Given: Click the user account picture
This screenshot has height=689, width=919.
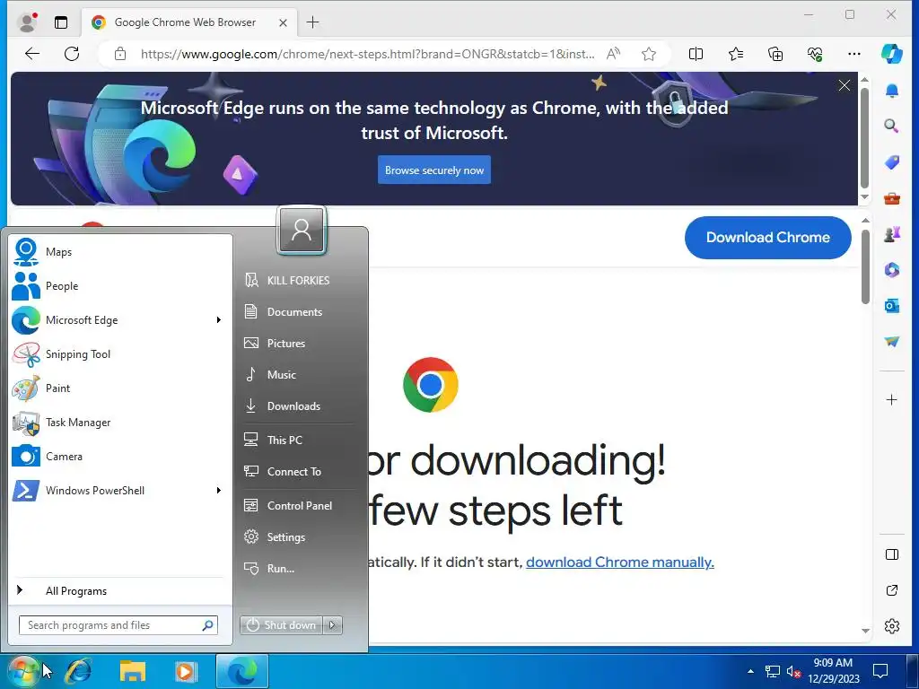Looking at the screenshot, I should (302, 230).
